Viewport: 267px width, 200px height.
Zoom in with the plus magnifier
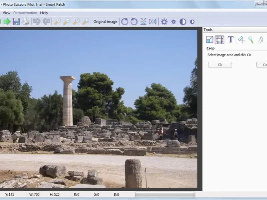click(57, 22)
